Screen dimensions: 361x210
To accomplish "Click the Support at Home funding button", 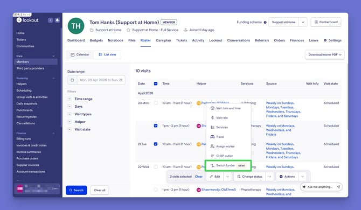I will pos(283,22).
